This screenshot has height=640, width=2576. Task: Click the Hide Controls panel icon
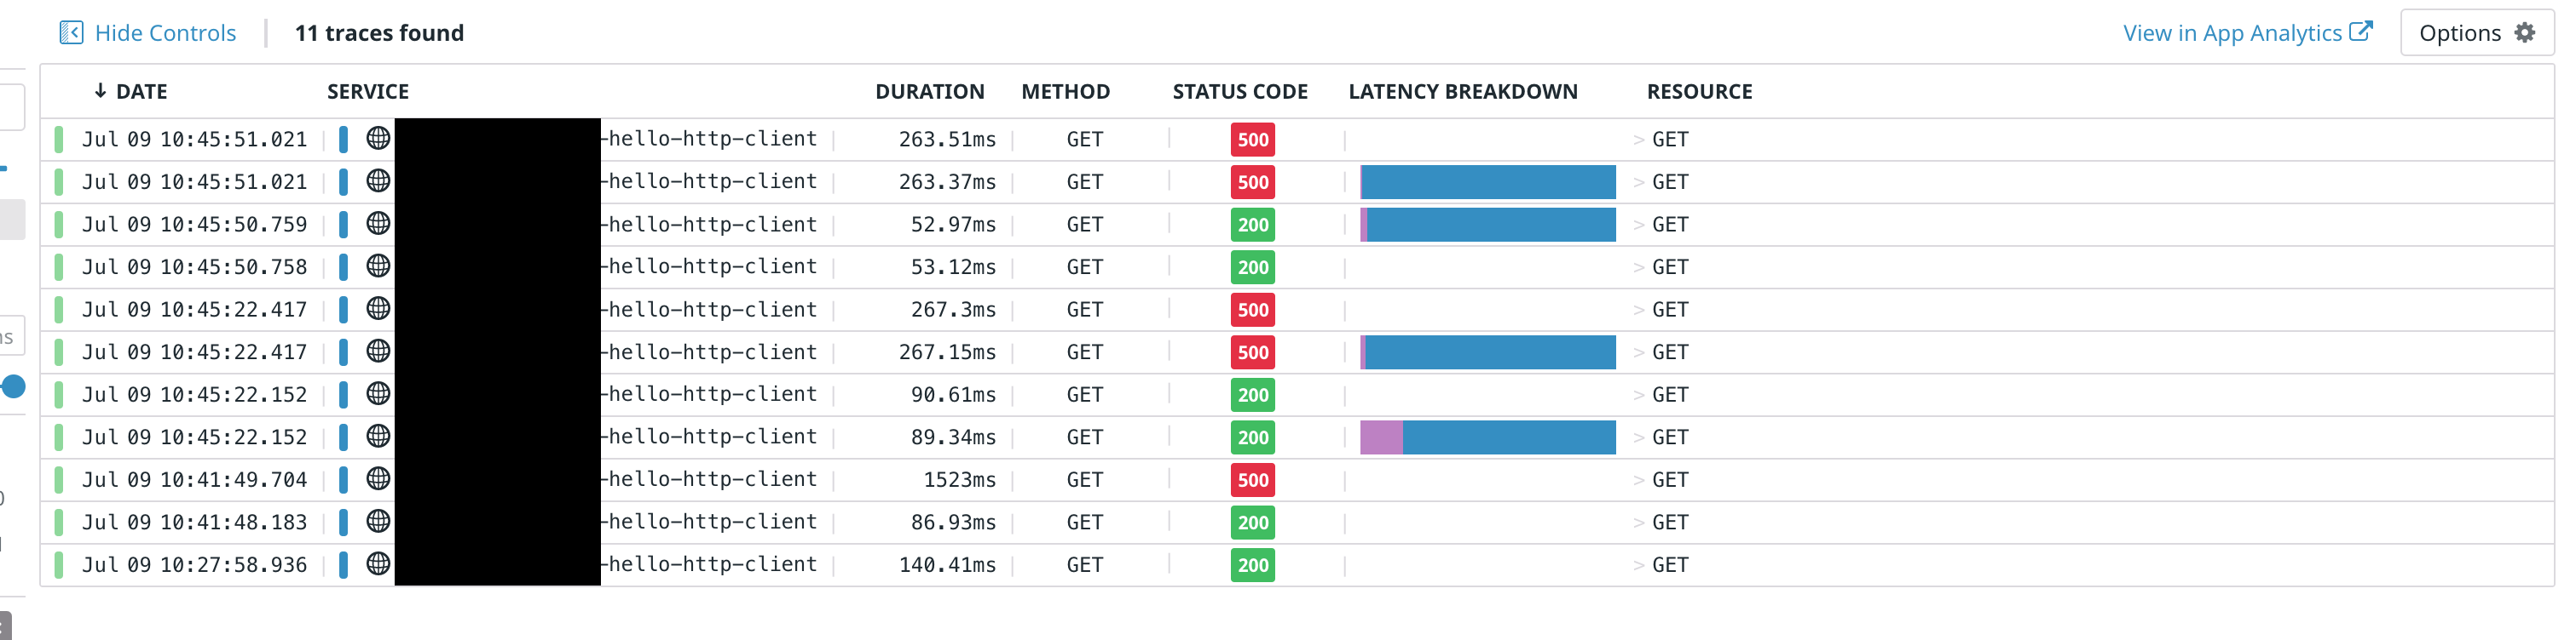point(71,32)
